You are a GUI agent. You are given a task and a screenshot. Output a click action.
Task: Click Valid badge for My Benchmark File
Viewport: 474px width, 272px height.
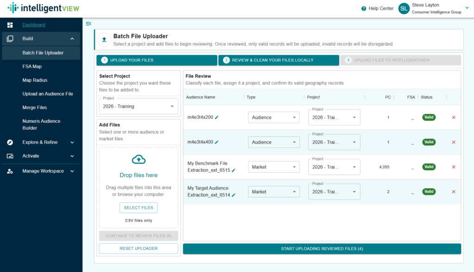coord(429,167)
